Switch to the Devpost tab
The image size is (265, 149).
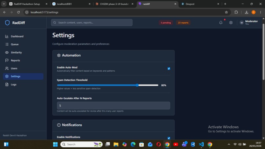200,4
